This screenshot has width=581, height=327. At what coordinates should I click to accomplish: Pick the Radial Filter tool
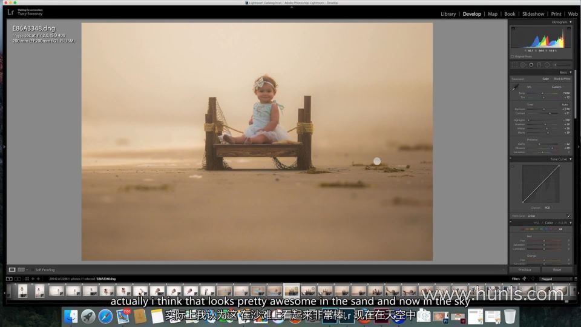[547, 64]
